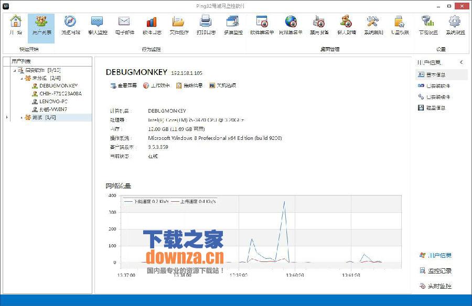Collapse the 用户信息 right panel chevron
The image size is (472, 306).
coord(461,62)
